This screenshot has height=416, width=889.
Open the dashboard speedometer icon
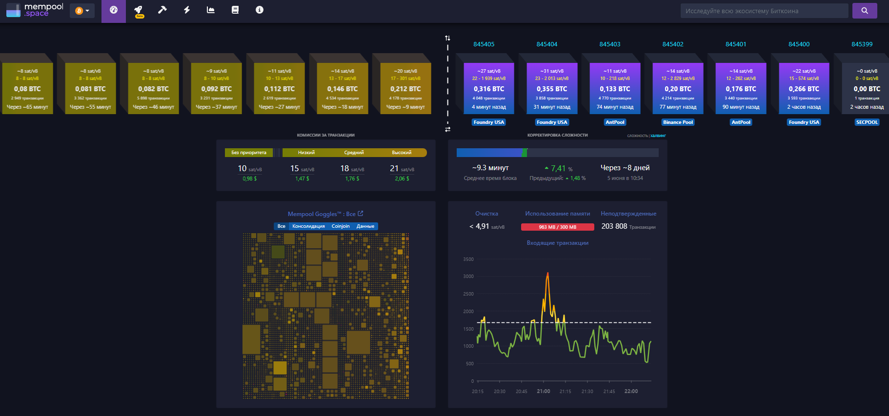tap(114, 10)
